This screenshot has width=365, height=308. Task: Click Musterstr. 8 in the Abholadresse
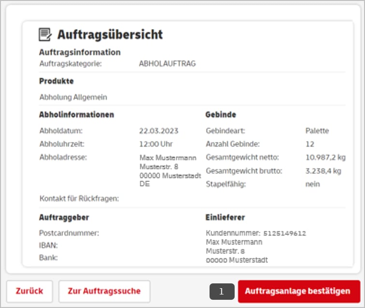click(159, 167)
